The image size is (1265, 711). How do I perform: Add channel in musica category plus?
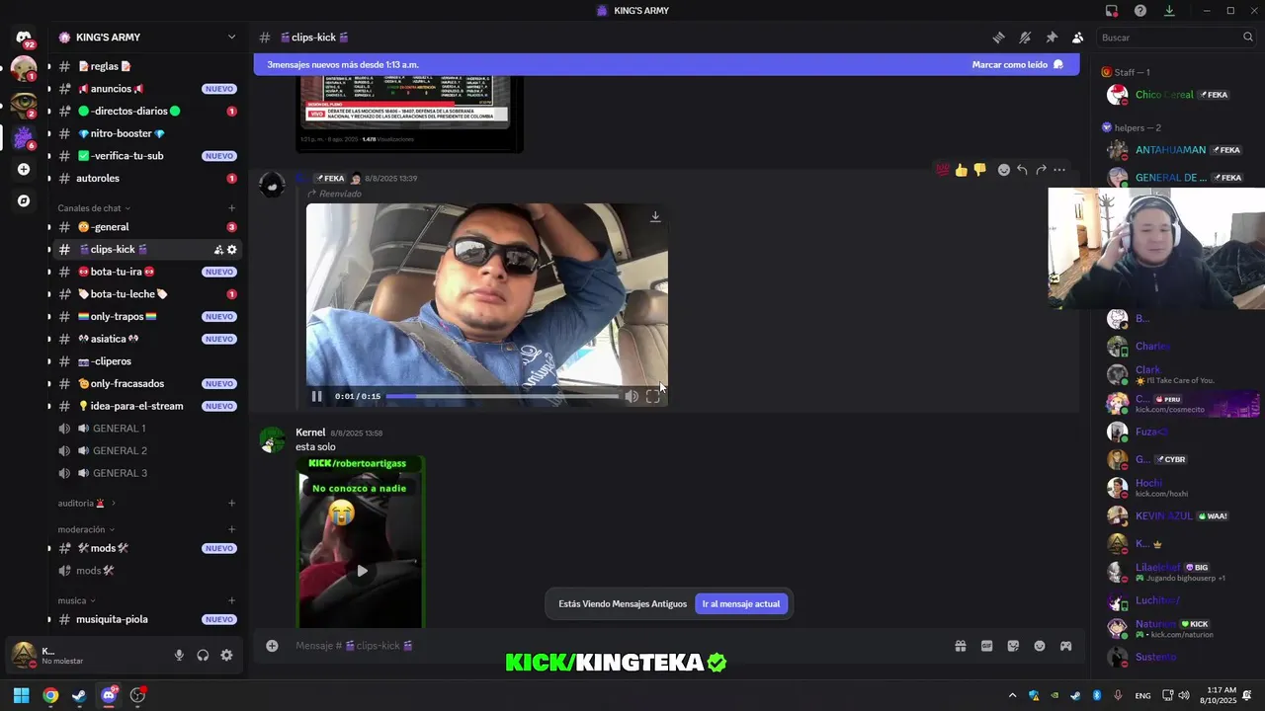(x=232, y=600)
